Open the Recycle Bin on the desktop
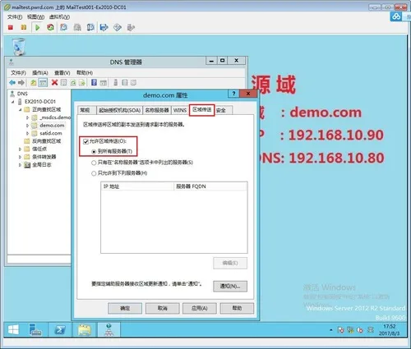The width and height of the screenshot is (411, 349). coord(19,47)
